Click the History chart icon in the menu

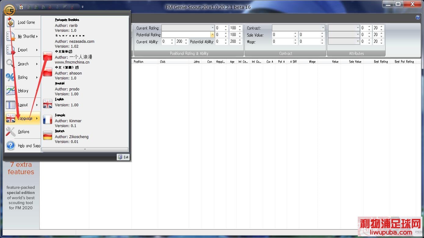11,91
